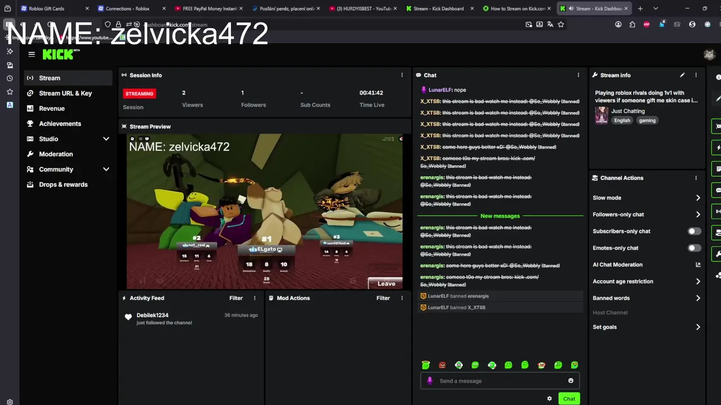This screenshot has width=721, height=405.
Task: Open browser extensions puzzle icon
Action: [x=632, y=24]
